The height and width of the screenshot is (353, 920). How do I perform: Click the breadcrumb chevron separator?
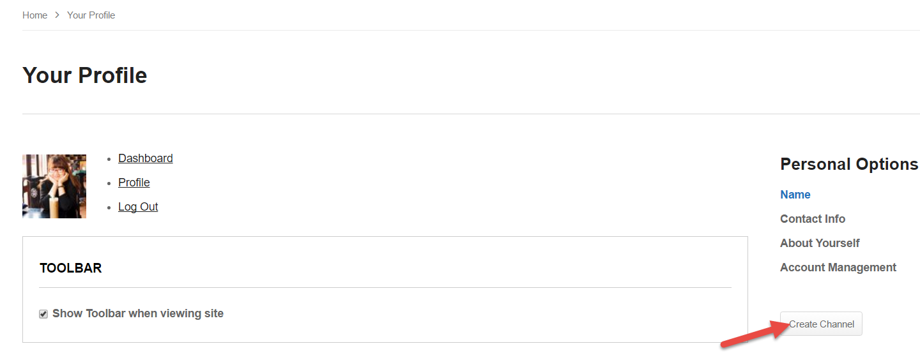57,15
